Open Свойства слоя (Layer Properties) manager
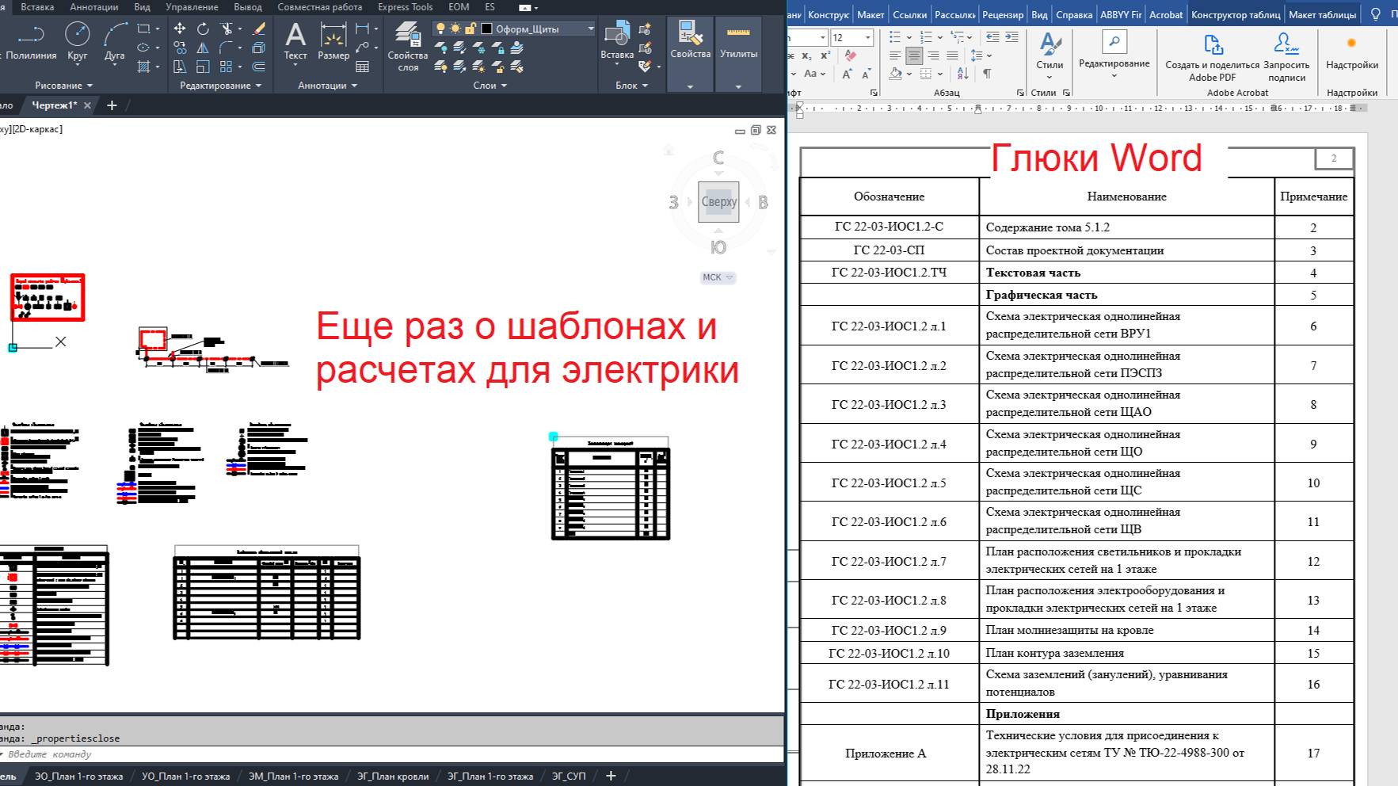The image size is (1398, 786). (x=407, y=44)
